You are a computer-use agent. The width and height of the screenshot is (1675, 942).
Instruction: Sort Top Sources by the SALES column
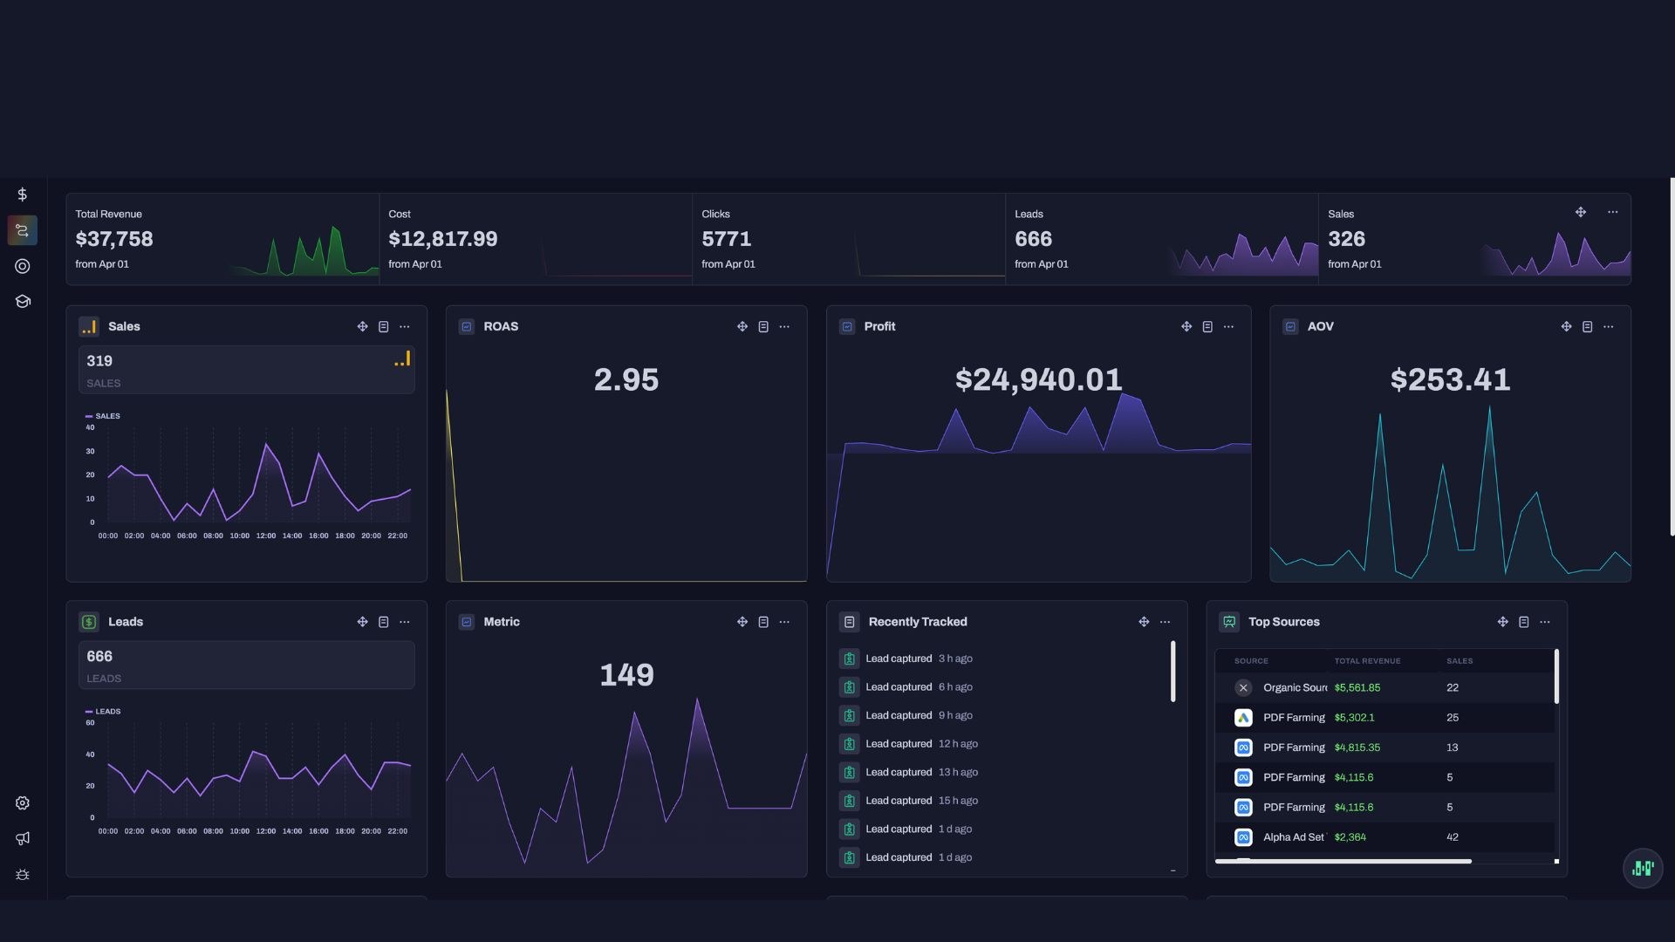pos(1460,661)
